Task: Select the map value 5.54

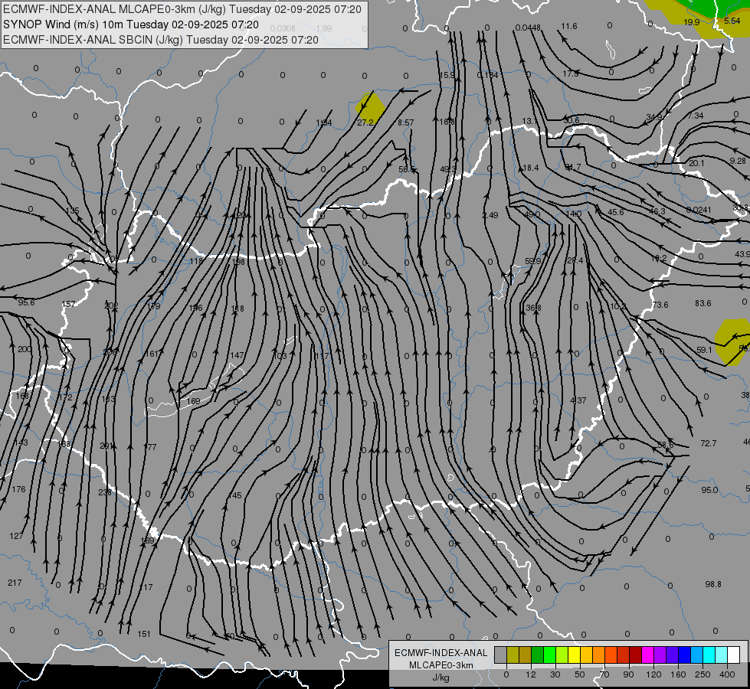Action: (x=732, y=21)
